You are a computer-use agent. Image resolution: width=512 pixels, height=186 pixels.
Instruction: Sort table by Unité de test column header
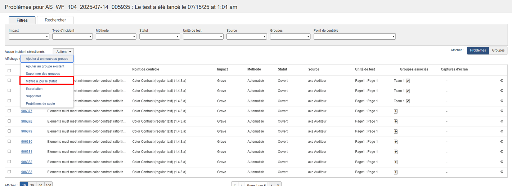[365, 69]
